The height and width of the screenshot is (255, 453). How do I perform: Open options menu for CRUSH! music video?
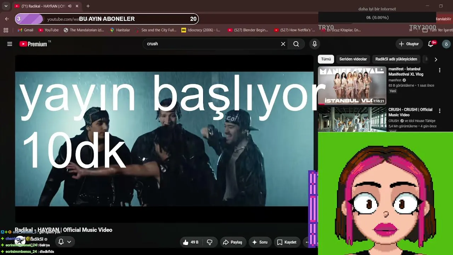tap(440, 111)
